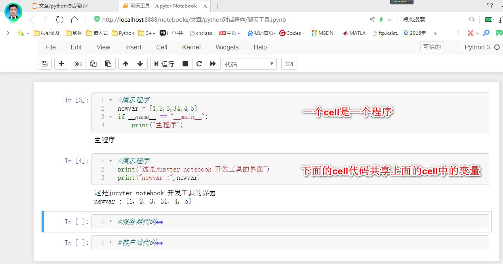Click the 可信的 trusted notebook button
Image resolution: width=503 pixels, height=264 pixels.
[x=432, y=47]
